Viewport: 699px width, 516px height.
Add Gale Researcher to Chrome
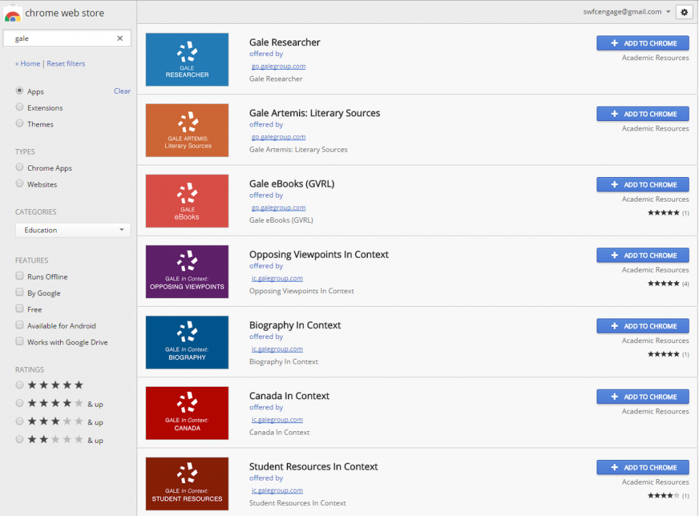coord(642,43)
